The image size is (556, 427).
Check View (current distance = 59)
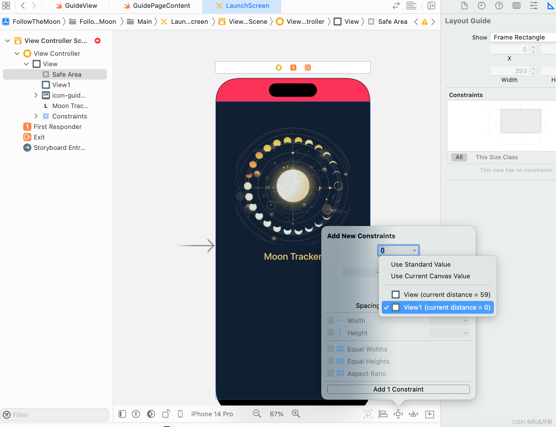pos(395,295)
